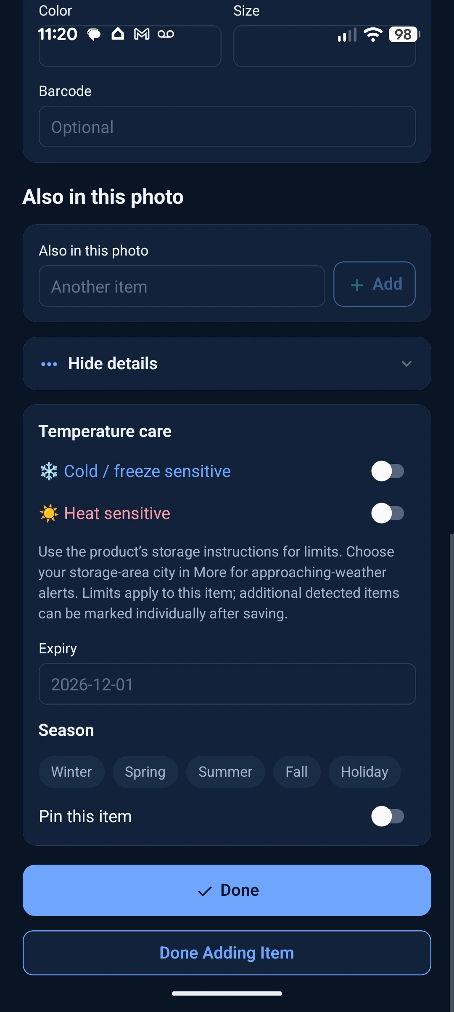Tap the checkmark icon in the Done button
The height and width of the screenshot is (1012, 454).
pyautogui.click(x=205, y=891)
